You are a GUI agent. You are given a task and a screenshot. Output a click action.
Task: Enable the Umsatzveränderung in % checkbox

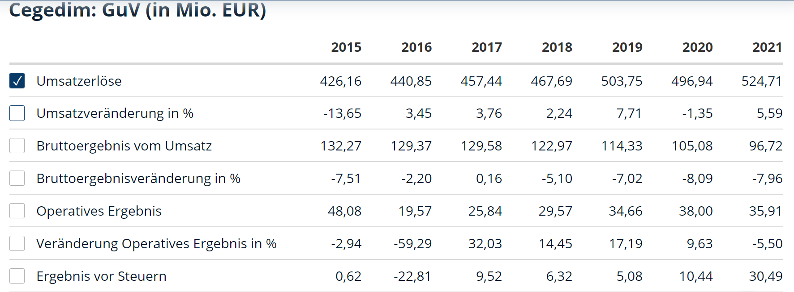click(x=17, y=113)
